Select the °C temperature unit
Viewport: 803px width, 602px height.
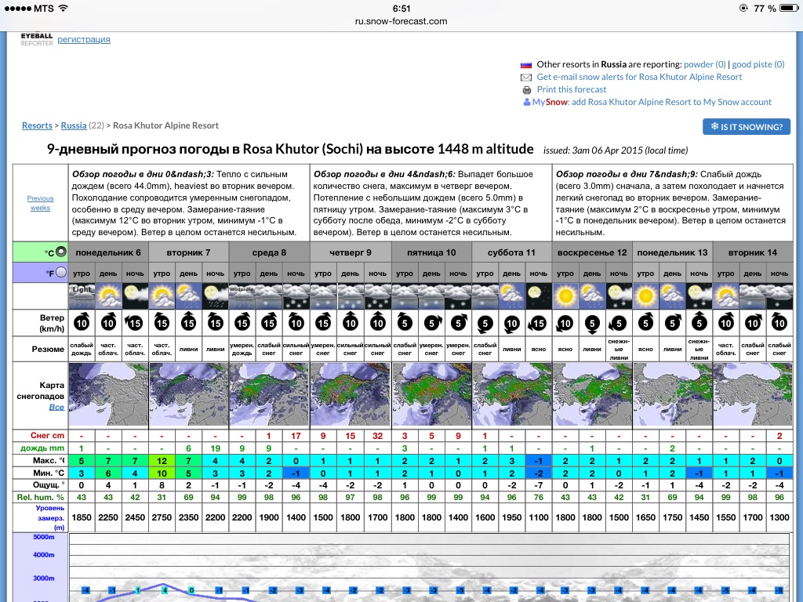click(x=61, y=252)
